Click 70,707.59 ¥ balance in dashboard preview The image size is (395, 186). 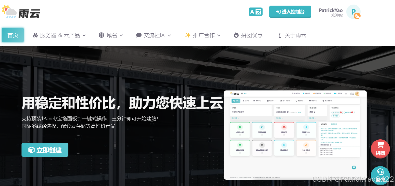coord(238,112)
